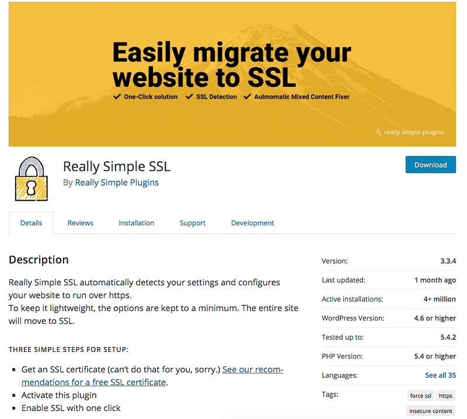Image resolution: width=467 pixels, height=419 pixels.
Task: Click the banner image headline
Action: pyautogui.click(x=232, y=65)
